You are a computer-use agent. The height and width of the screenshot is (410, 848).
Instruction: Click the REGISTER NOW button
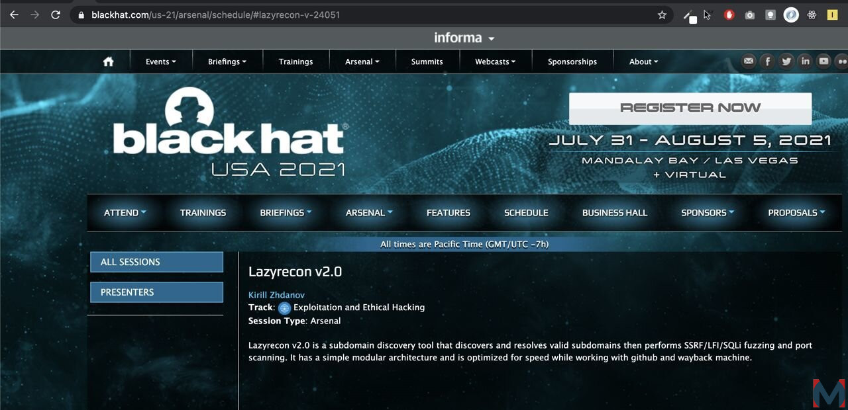coord(690,108)
